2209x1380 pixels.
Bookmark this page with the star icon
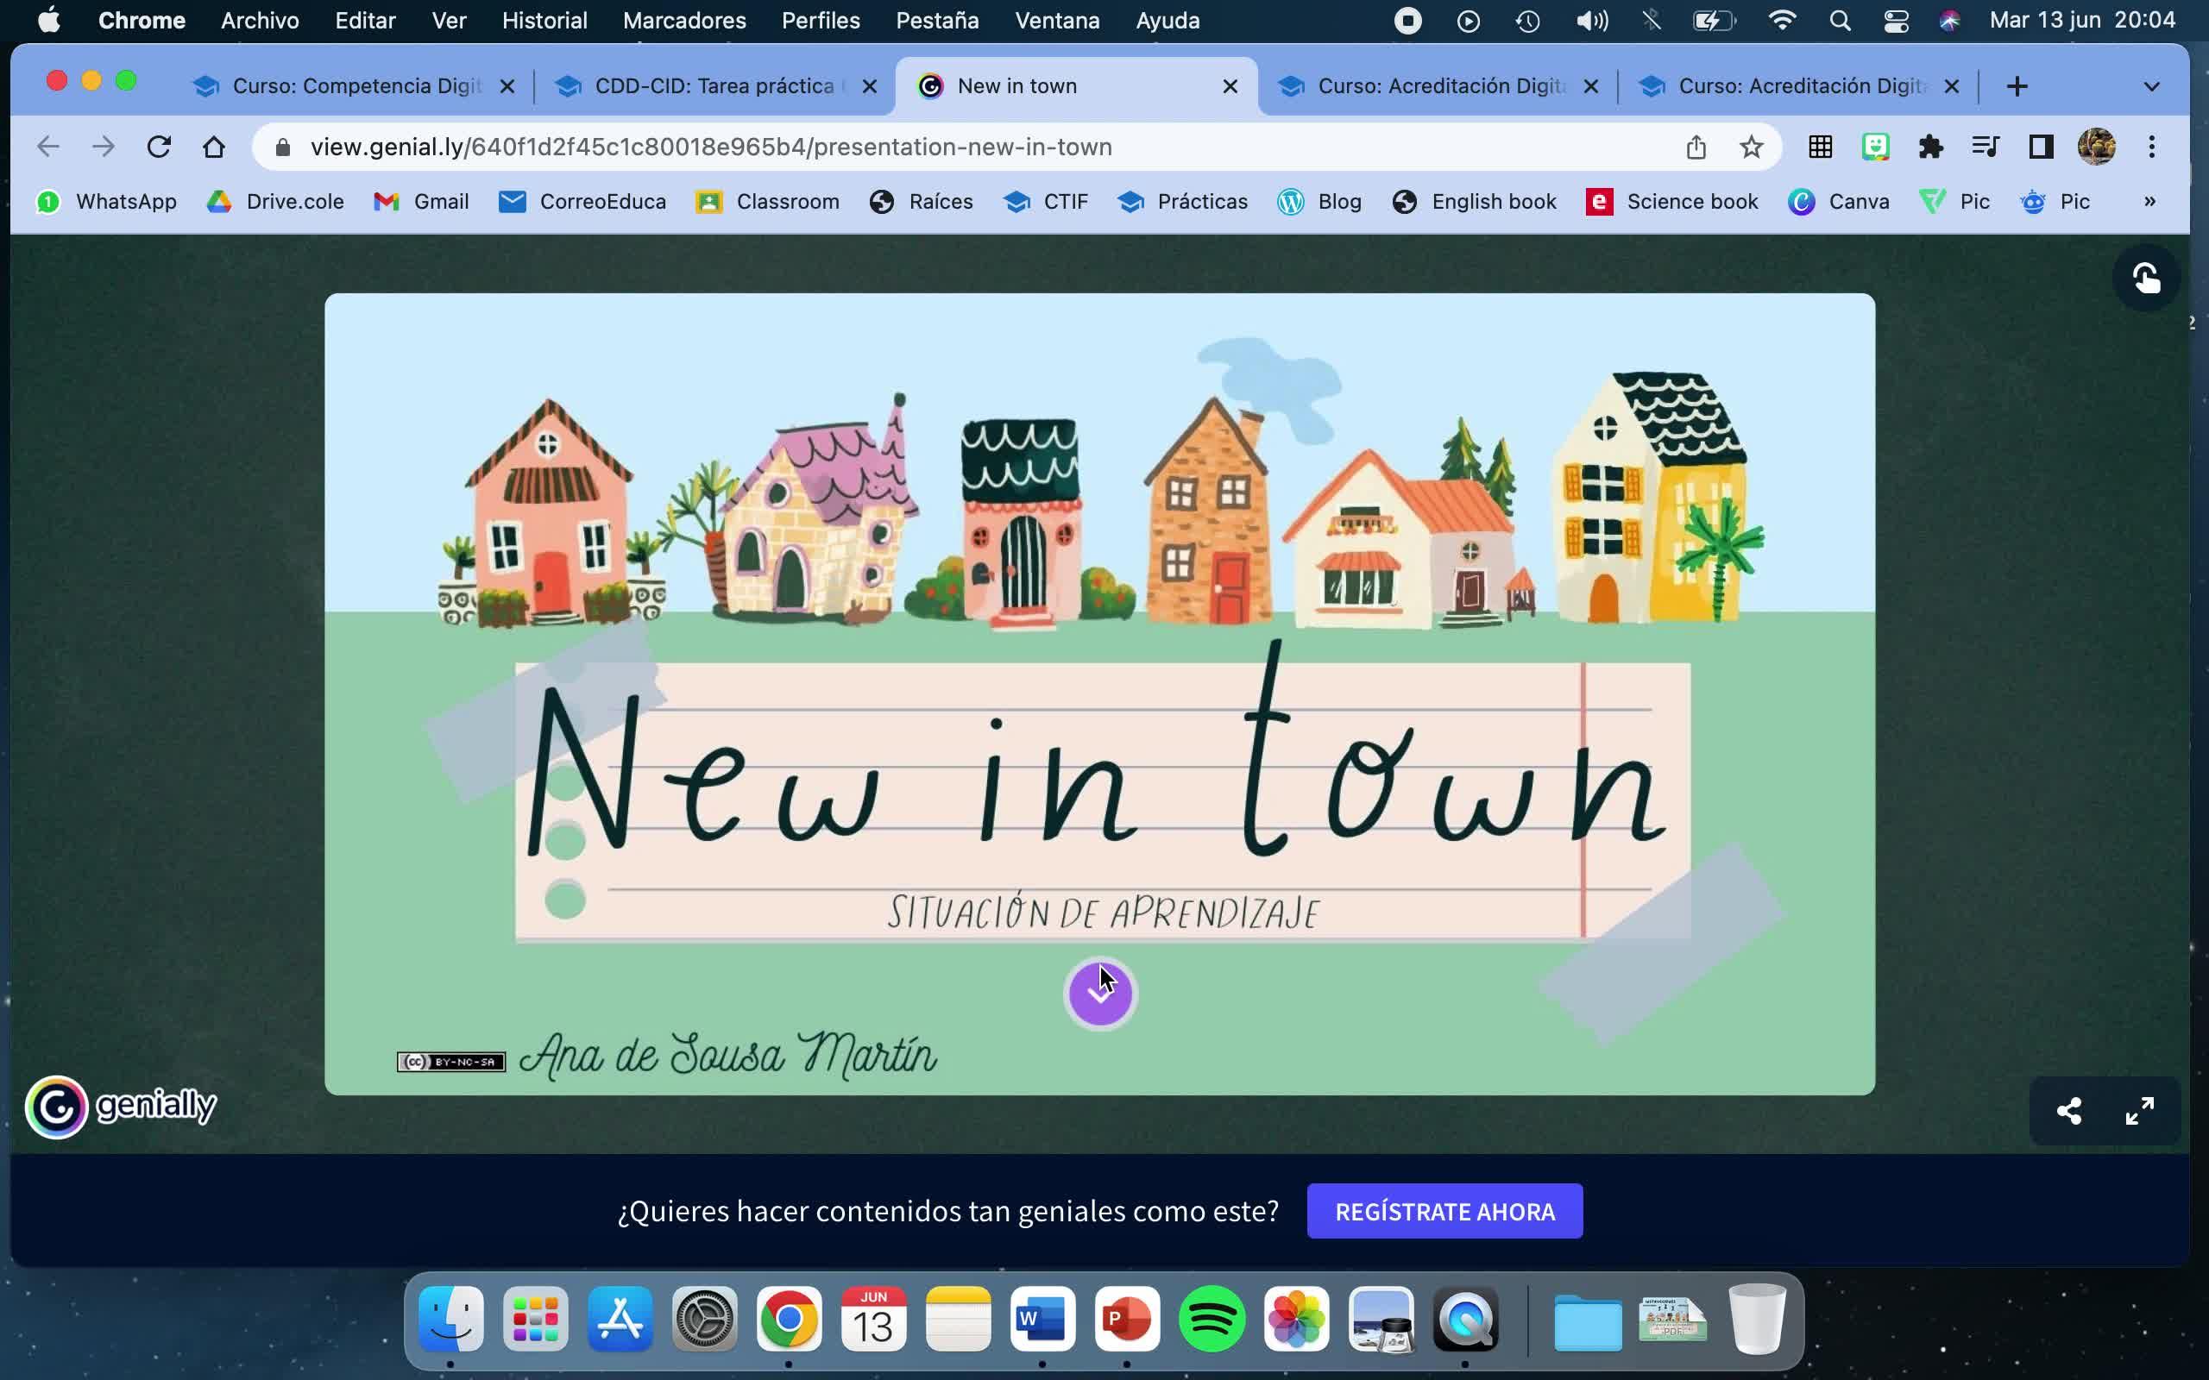coord(1751,147)
